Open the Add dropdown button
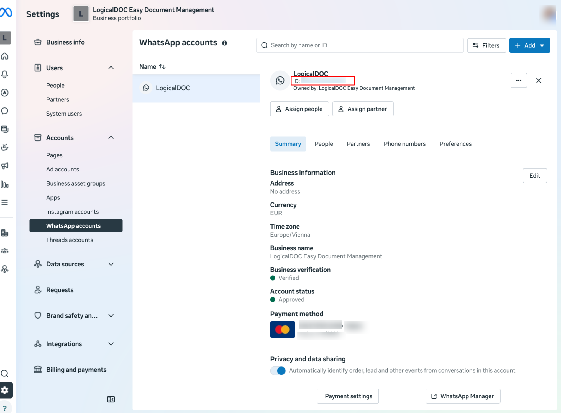The image size is (561, 413). coord(529,45)
